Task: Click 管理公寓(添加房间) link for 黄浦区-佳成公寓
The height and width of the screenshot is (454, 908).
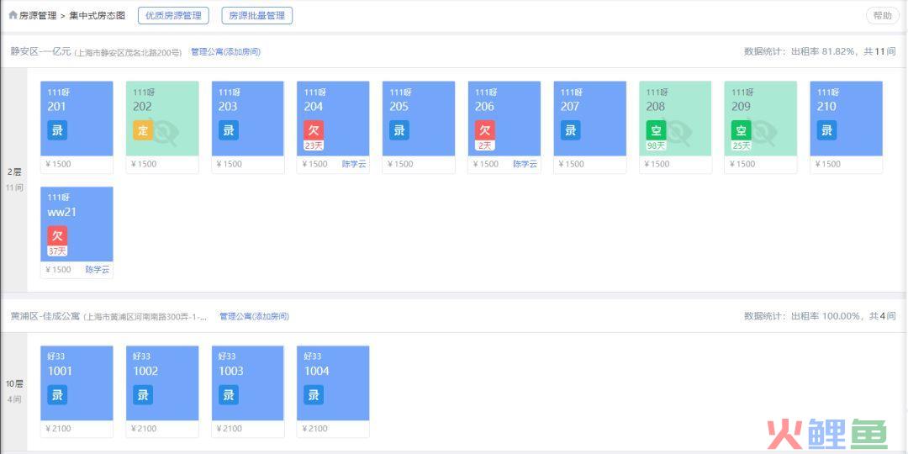Action: coord(254,316)
